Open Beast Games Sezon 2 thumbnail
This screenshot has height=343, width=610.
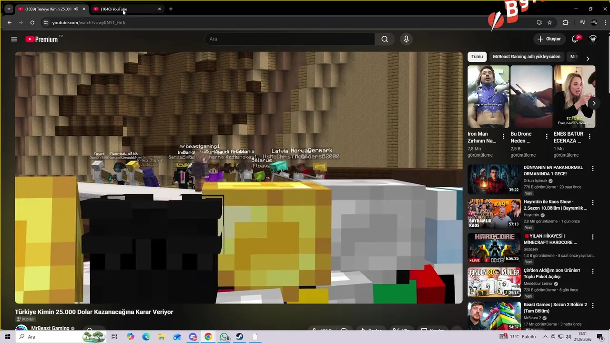[494, 316]
